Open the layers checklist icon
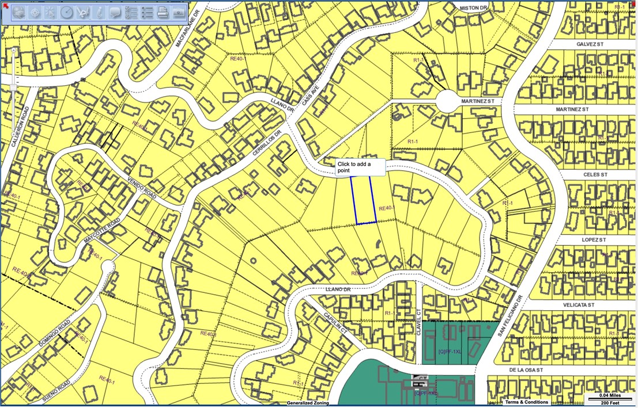Image resolution: width=638 pixels, height=408 pixels. click(x=131, y=12)
